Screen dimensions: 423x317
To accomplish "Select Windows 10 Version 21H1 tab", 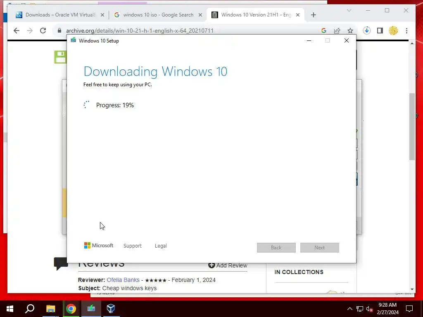I will [x=255, y=15].
